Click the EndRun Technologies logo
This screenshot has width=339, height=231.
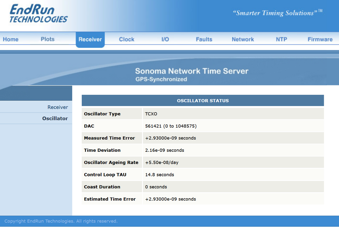pos(38,14)
